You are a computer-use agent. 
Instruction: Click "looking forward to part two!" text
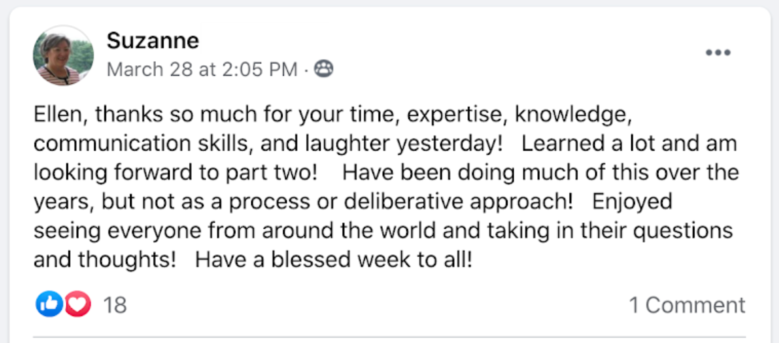pos(176,172)
